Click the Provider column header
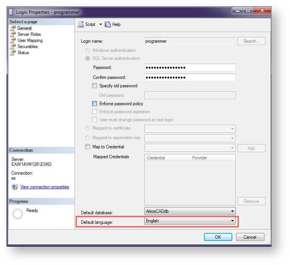The width and height of the screenshot is (290, 265). pos(212,158)
